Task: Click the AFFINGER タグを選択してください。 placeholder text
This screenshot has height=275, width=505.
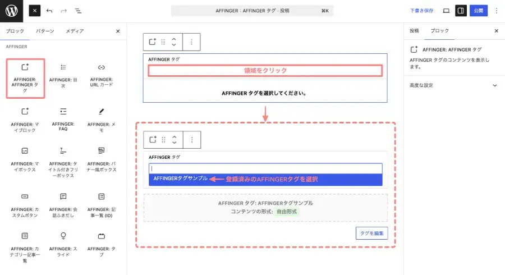Action: [x=265, y=93]
